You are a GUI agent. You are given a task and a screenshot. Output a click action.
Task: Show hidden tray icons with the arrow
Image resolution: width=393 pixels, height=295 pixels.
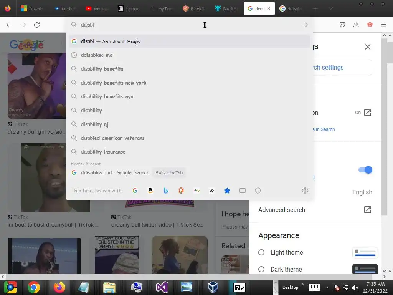[327, 287]
